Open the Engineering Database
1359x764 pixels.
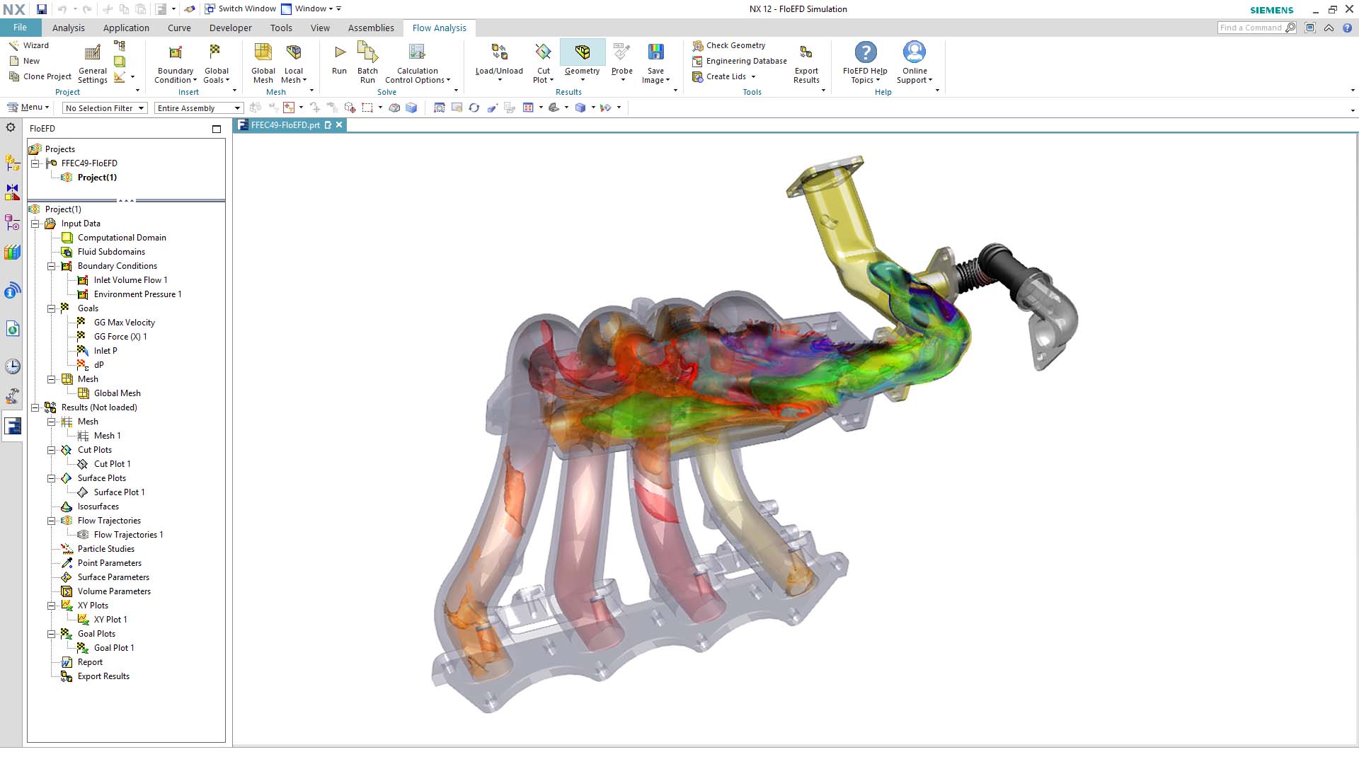click(740, 61)
